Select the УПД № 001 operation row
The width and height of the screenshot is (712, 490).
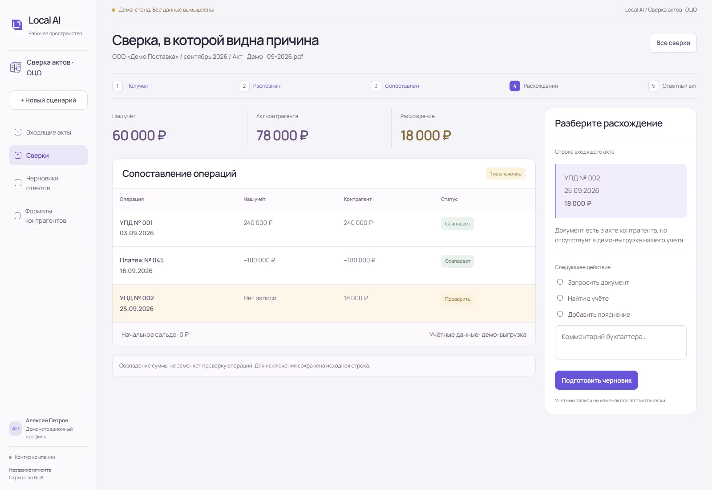[x=324, y=228]
